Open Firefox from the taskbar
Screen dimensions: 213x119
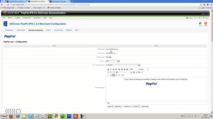point(11,116)
